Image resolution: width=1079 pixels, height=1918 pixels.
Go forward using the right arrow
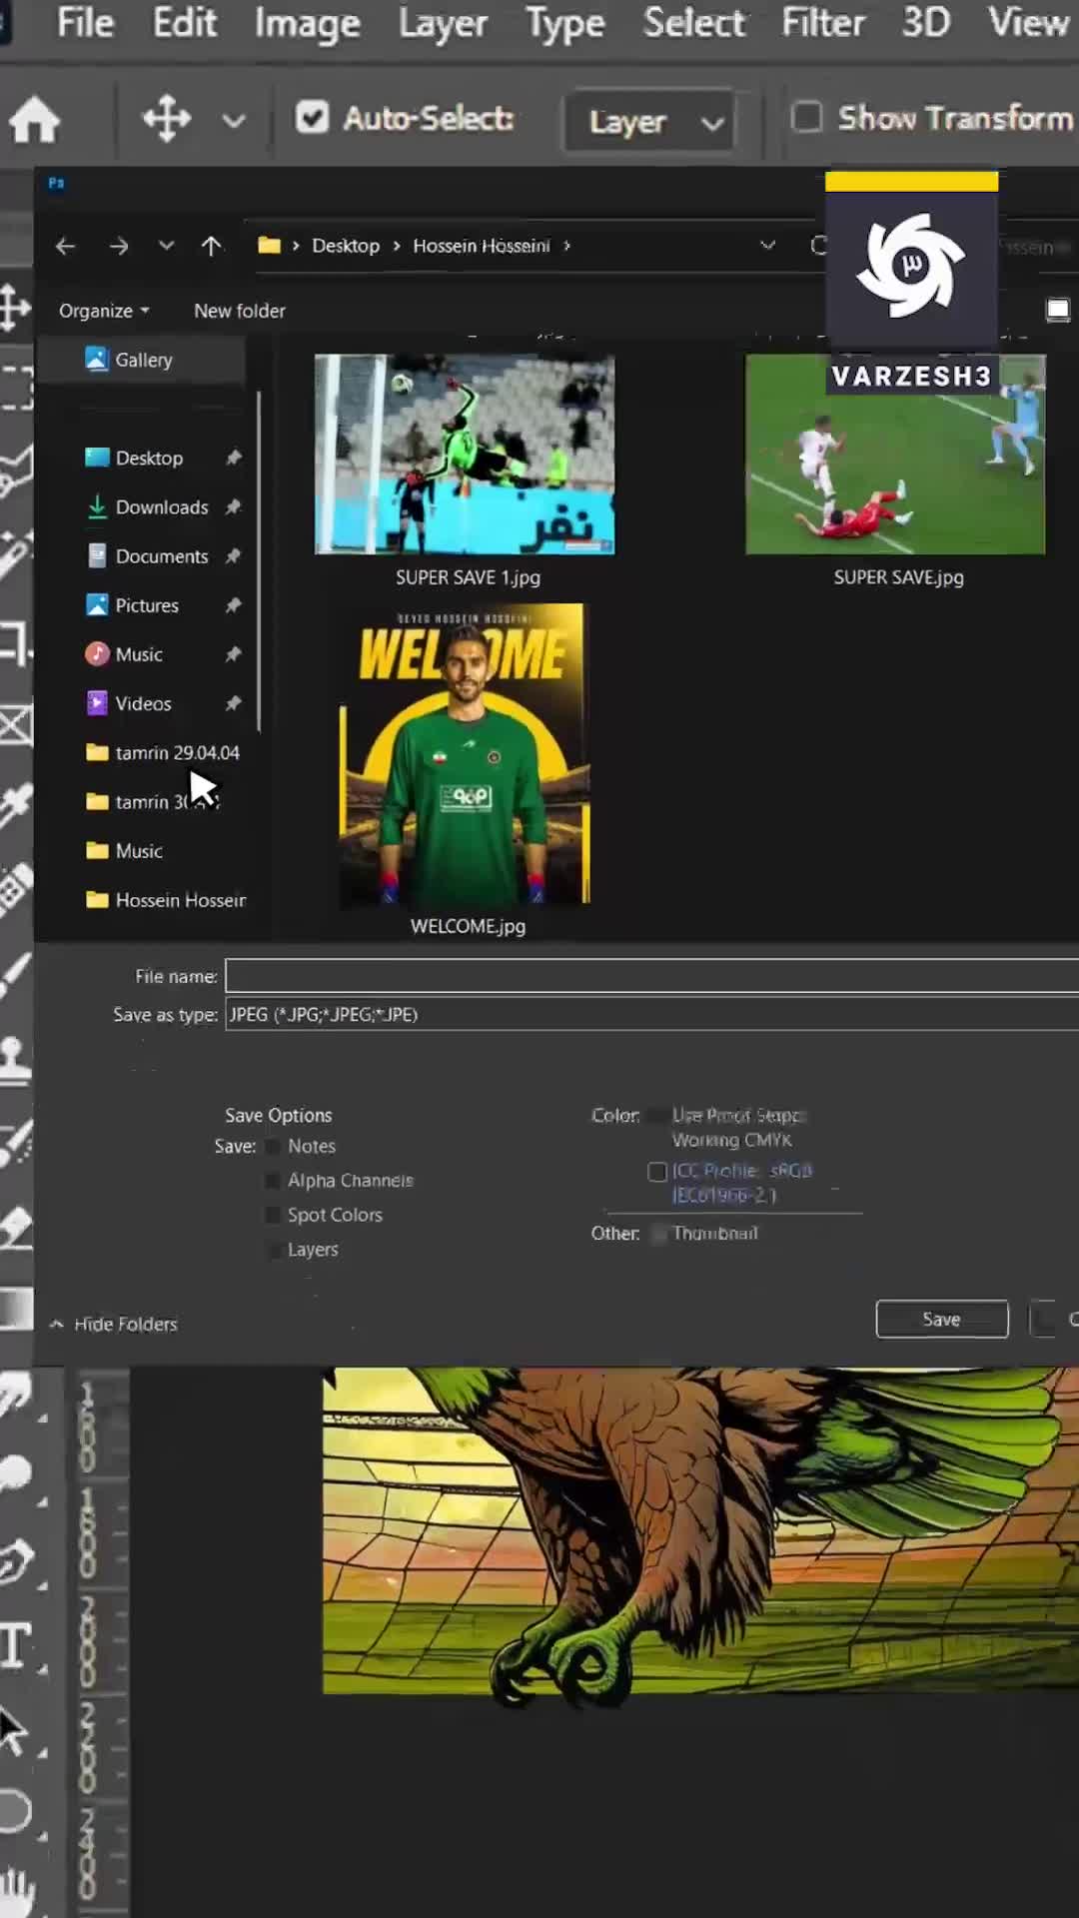pyautogui.click(x=119, y=246)
